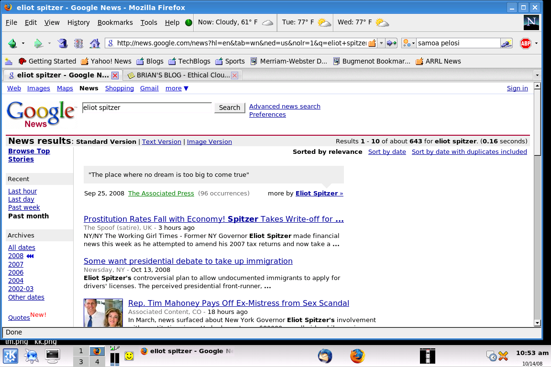Click Wednesday's 77° forecast icon

pyautogui.click(x=382, y=23)
